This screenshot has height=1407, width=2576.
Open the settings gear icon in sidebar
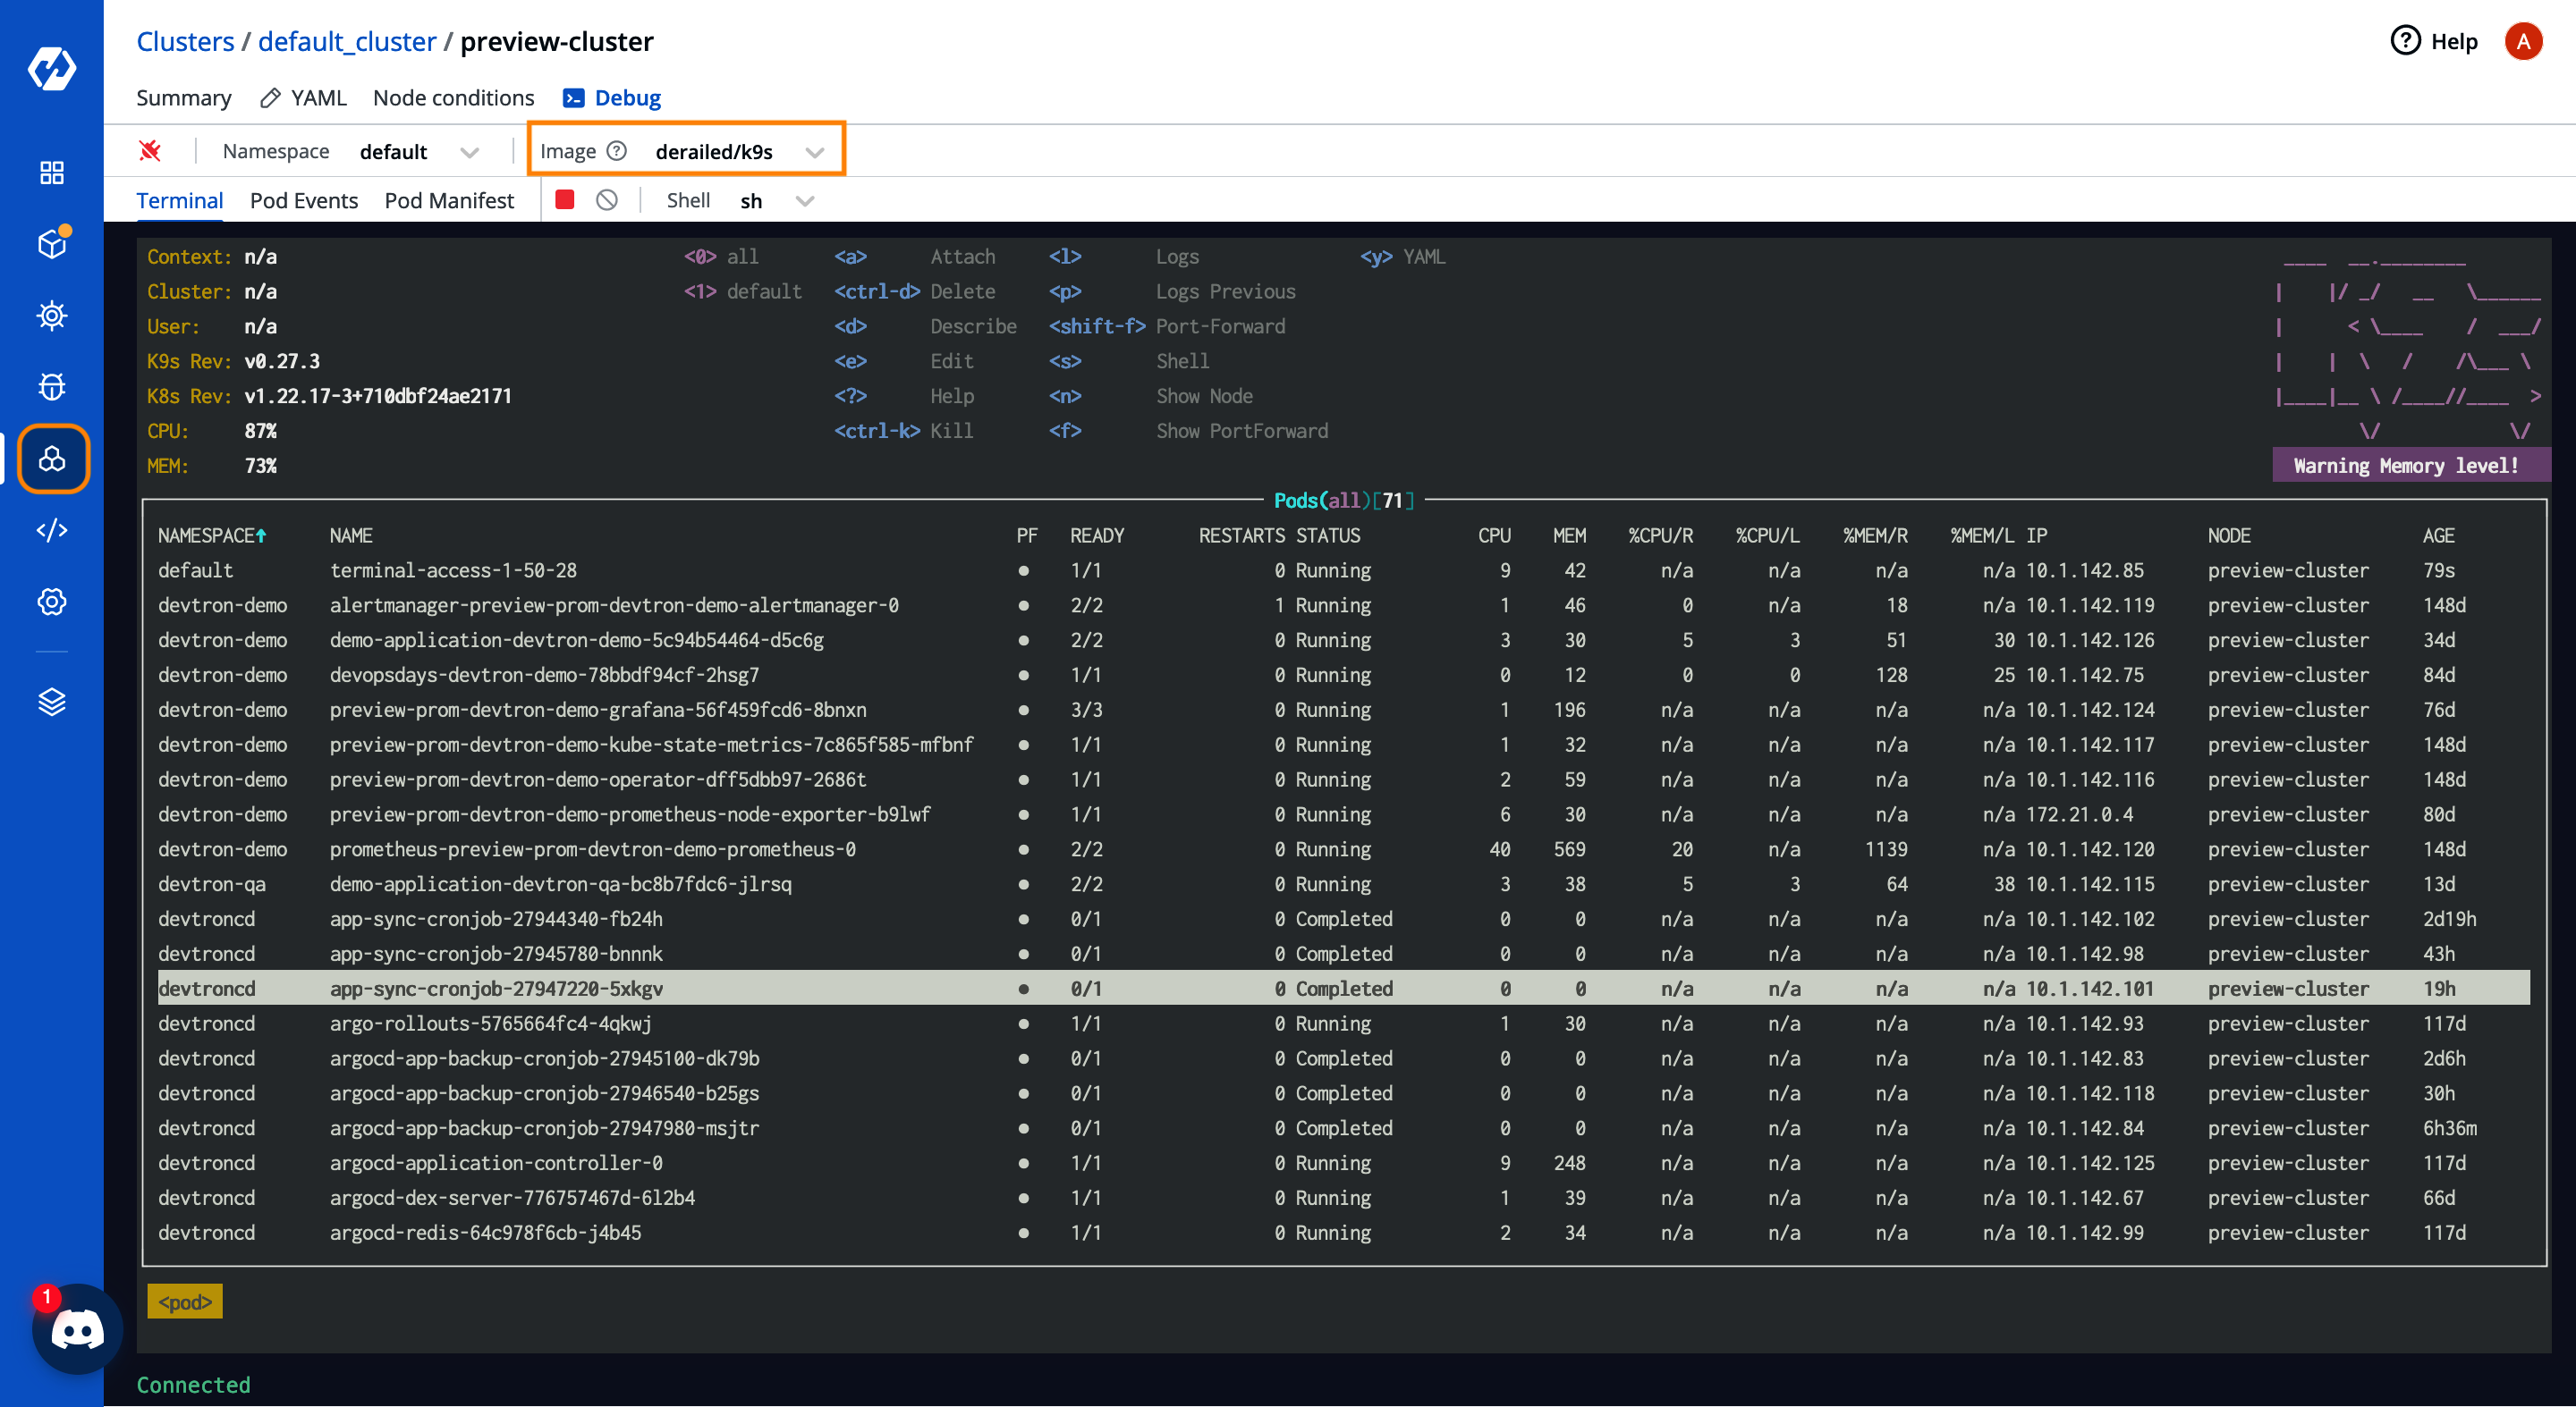pyautogui.click(x=52, y=602)
